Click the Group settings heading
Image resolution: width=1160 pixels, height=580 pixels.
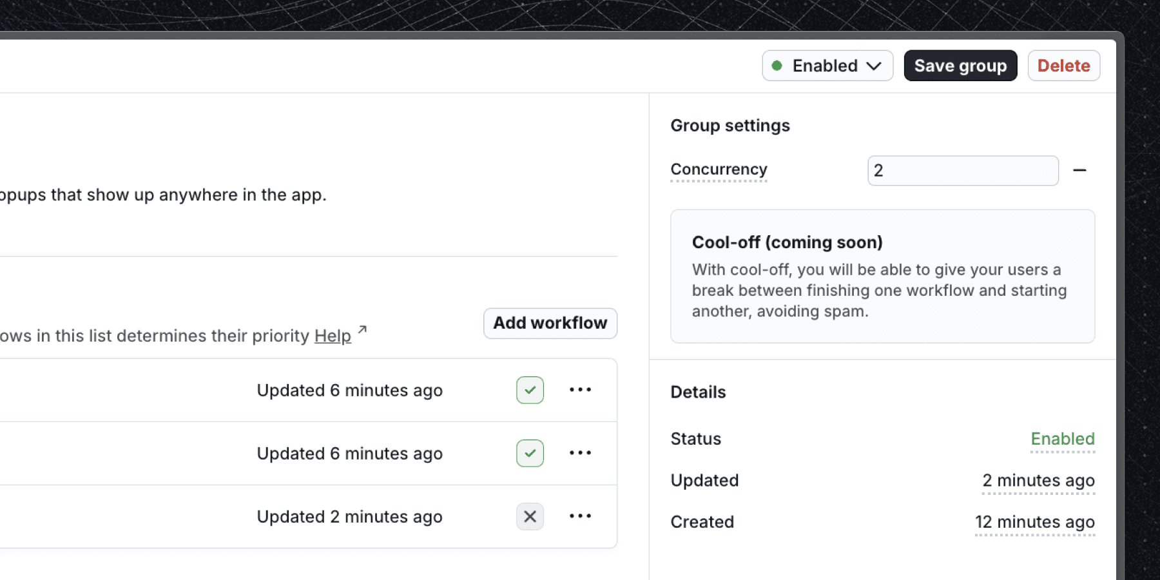730,126
